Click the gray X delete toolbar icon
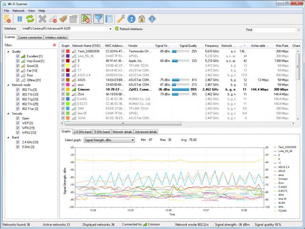Image resolution: width=305 pixels, height=229 pixels. coord(42,19)
